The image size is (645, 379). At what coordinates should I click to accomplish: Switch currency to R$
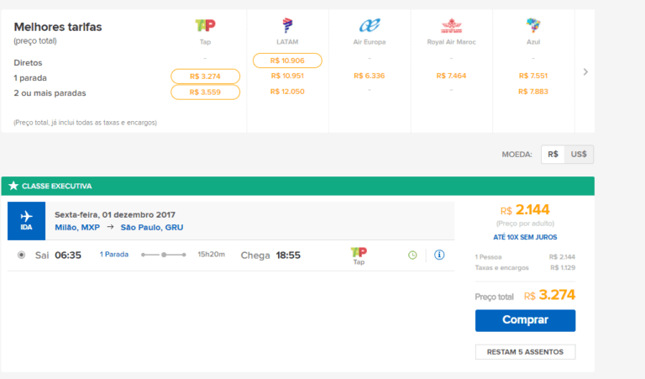coord(553,155)
